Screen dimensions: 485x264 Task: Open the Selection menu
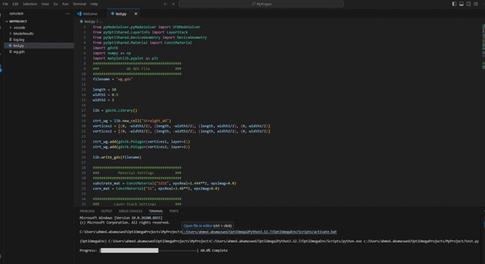pos(30,4)
